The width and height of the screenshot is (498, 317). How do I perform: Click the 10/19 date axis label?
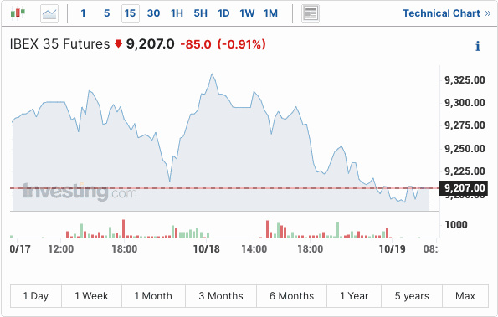coord(393,249)
